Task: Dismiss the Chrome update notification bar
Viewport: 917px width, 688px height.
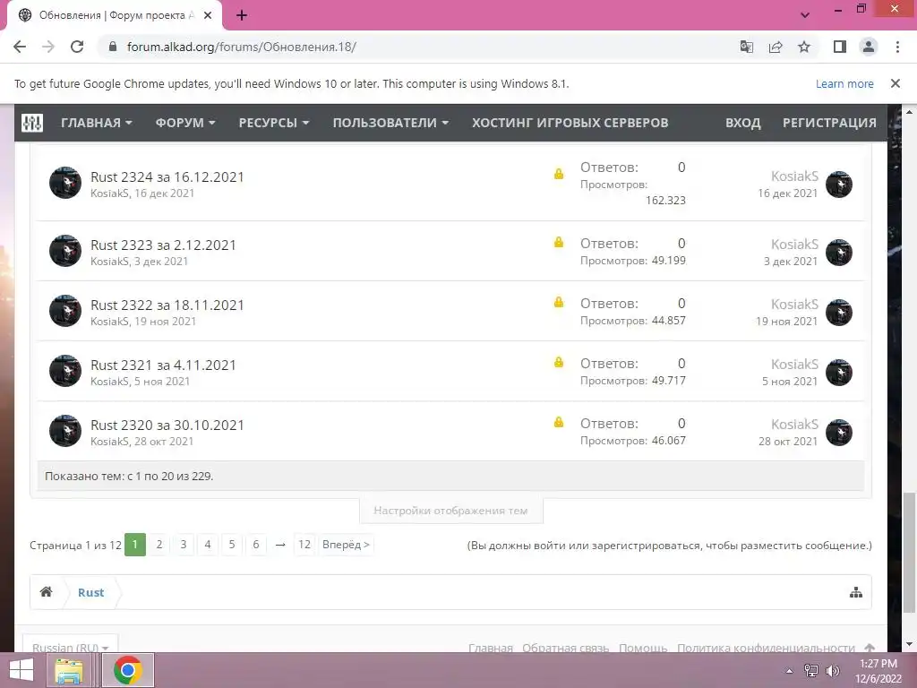Action: [896, 83]
